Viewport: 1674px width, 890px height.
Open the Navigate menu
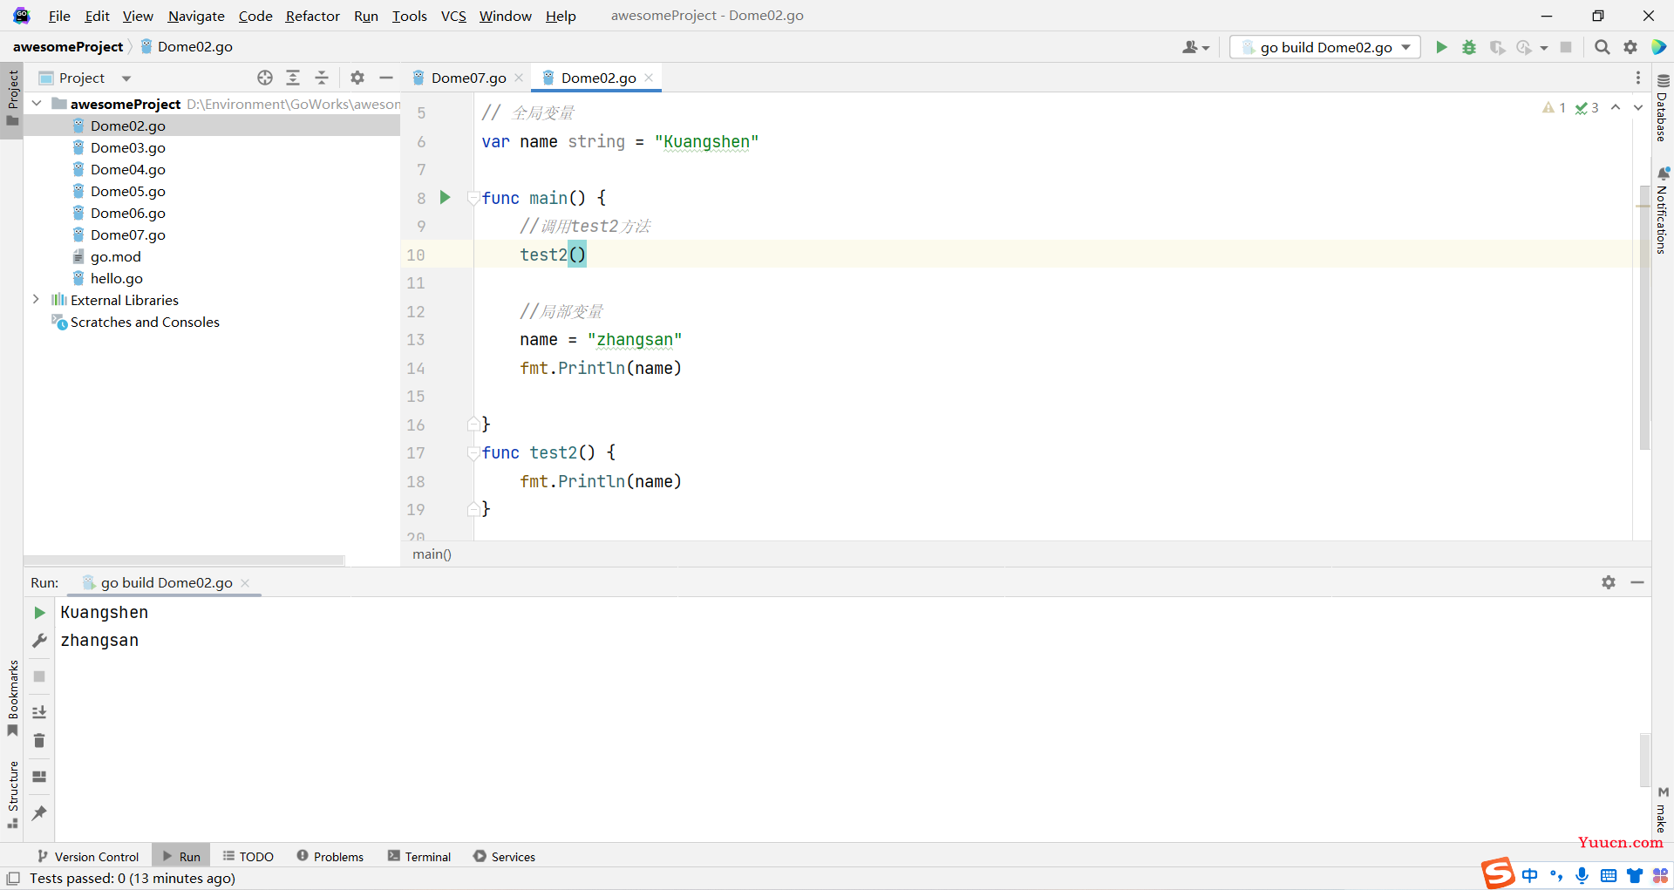coord(196,16)
